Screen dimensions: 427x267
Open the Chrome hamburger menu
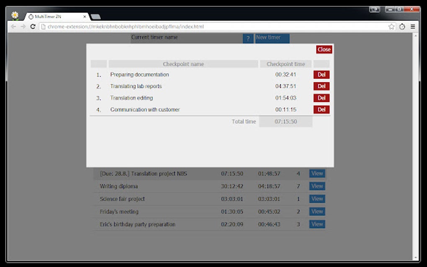413,26
